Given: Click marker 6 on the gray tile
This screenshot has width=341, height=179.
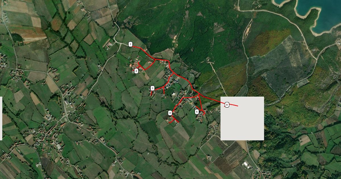Looking at the screenshot, I should click(x=227, y=105).
